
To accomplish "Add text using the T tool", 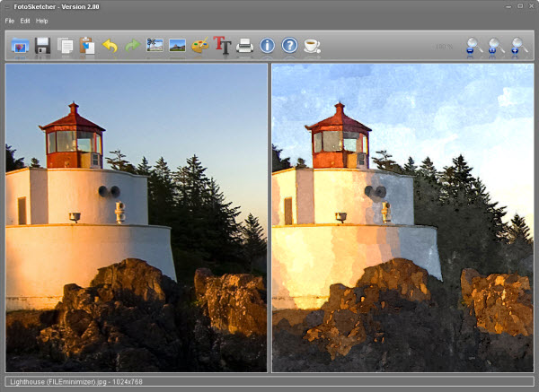I will [222, 45].
